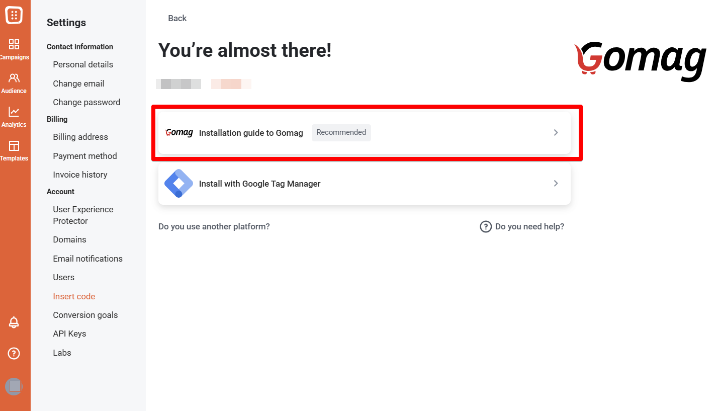The width and height of the screenshot is (718, 411).
Task: Open the Templates section
Action: tap(15, 149)
